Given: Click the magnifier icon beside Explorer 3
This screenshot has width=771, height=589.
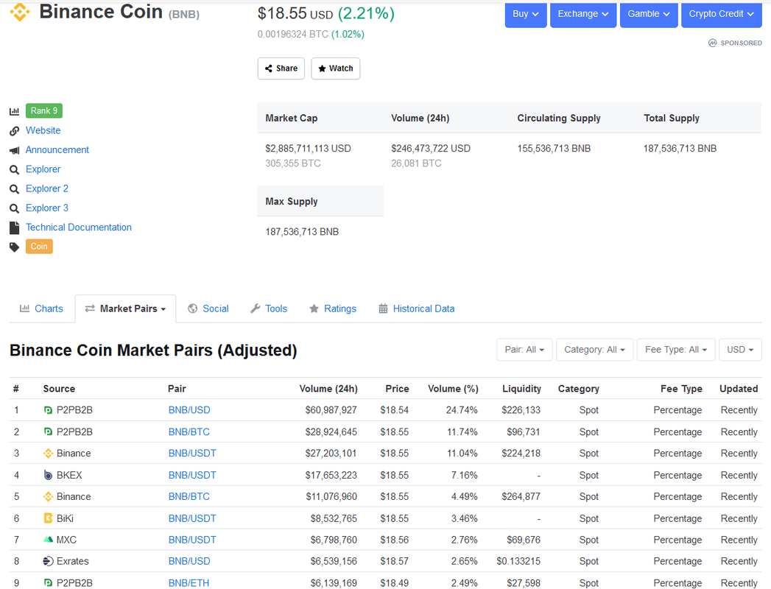Looking at the screenshot, I should tap(14, 208).
